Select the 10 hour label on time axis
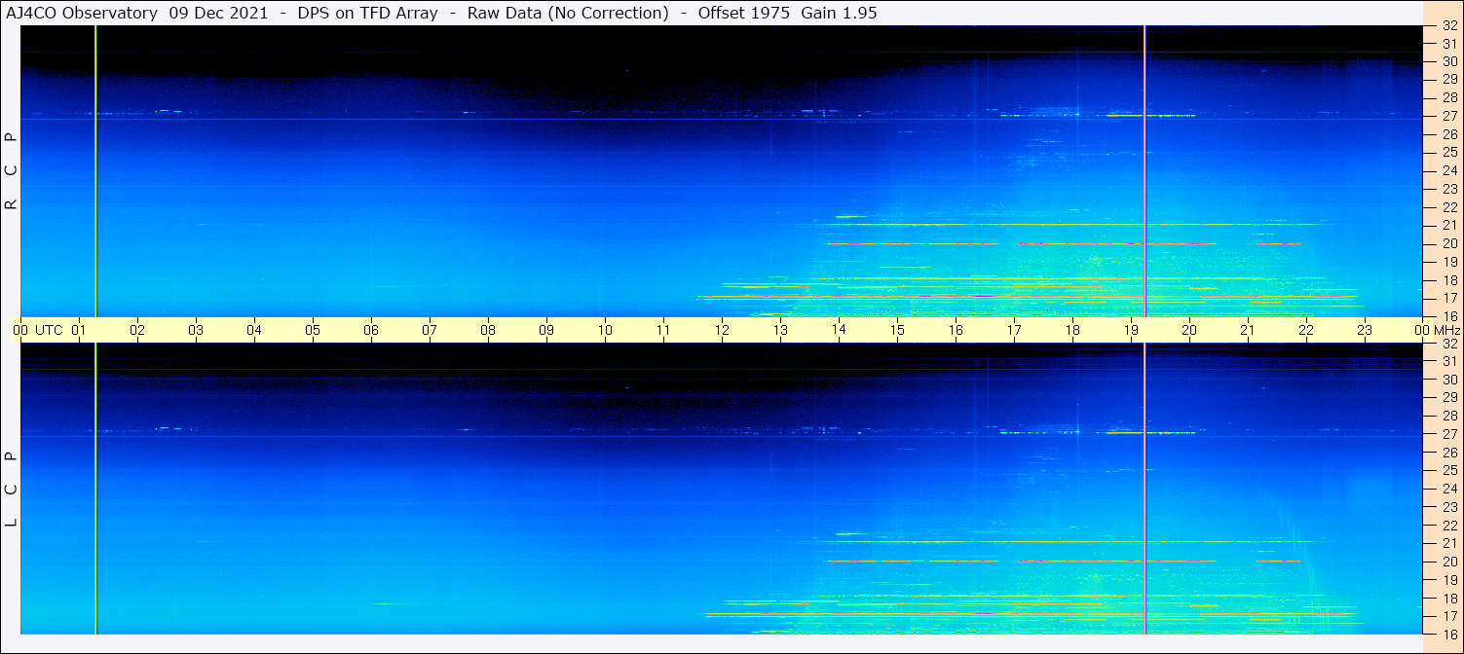This screenshot has height=654, width=1464. pyautogui.click(x=605, y=330)
